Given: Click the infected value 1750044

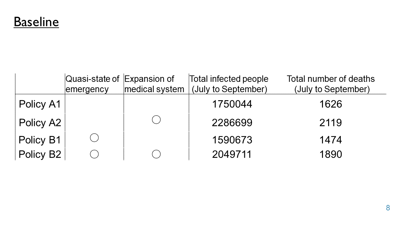Looking at the screenshot, I should click(232, 104).
